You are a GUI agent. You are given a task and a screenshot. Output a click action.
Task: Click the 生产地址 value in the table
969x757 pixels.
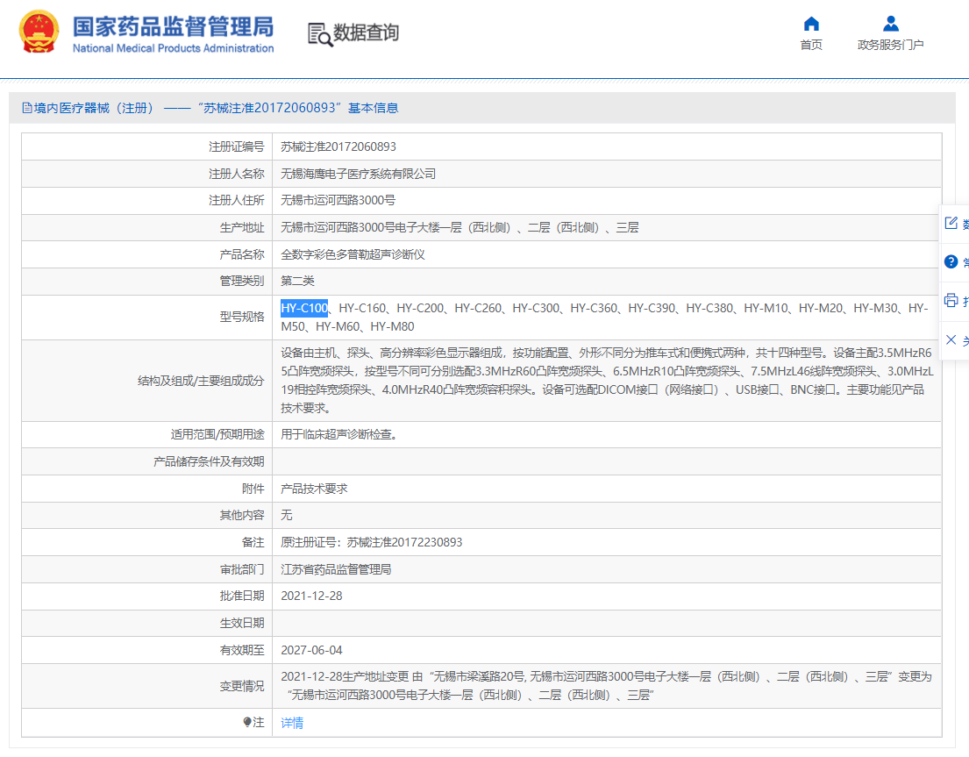(460, 227)
